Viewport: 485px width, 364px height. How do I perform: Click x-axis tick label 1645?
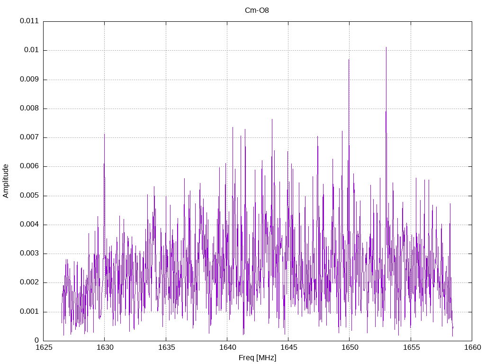coord(289,347)
